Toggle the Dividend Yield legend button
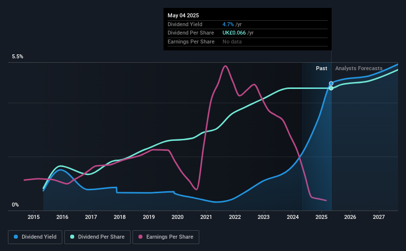Screen dimensions: 406x251 coord(35,237)
